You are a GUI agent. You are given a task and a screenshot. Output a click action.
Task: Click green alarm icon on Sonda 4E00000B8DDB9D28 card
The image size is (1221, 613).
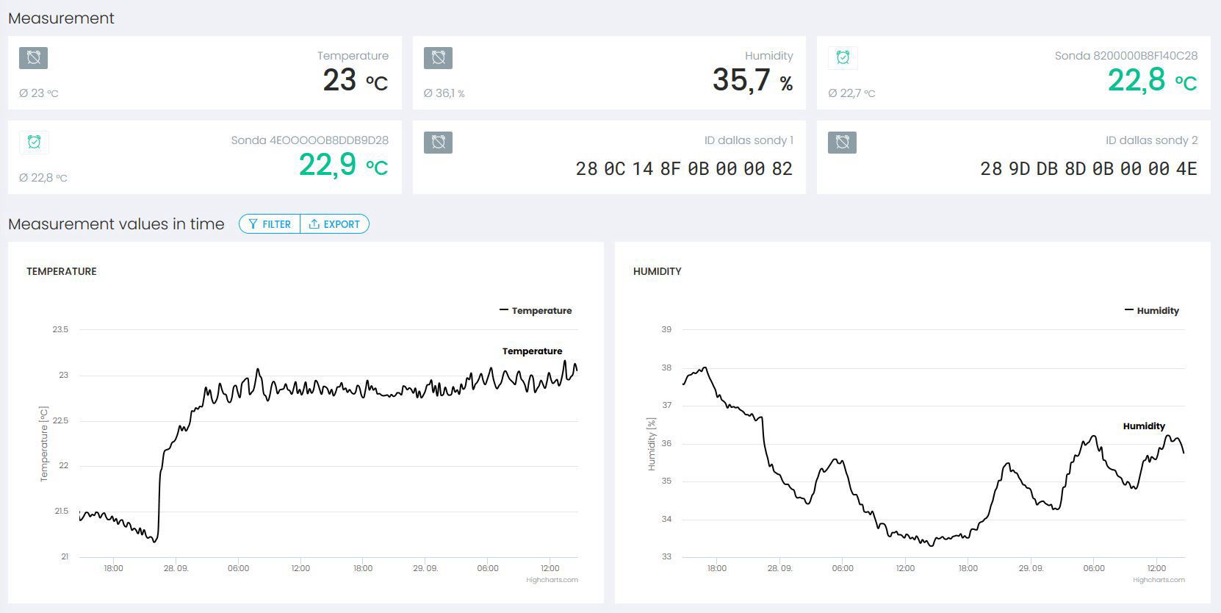[34, 143]
